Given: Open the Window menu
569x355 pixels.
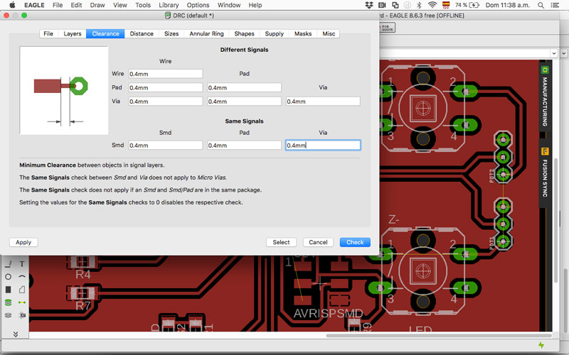Looking at the screenshot, I should 229,5.
